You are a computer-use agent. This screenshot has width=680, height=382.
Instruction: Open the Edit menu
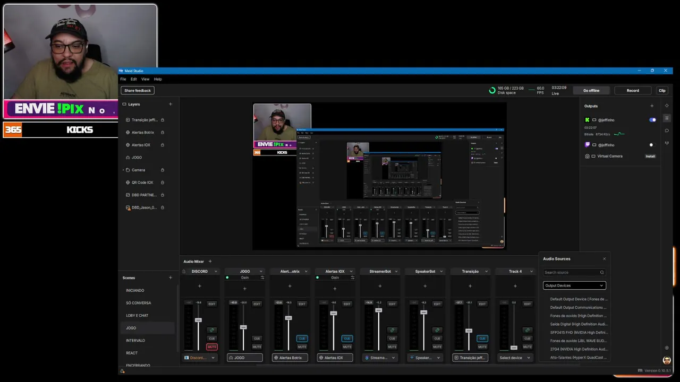coord(134,79)
